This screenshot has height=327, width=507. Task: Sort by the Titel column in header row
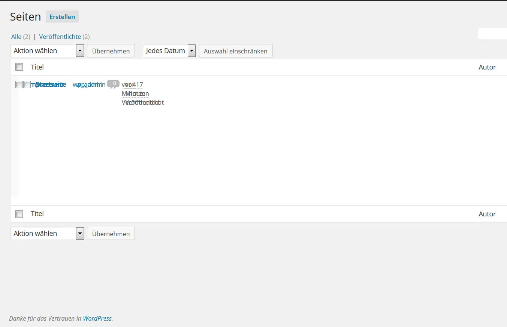click(x=37, y=67)
